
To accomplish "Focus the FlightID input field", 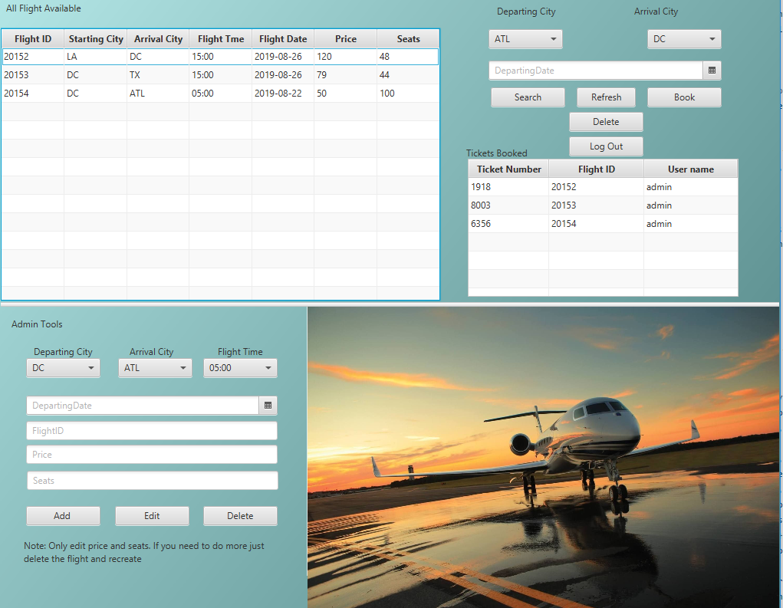I will 152,431.
